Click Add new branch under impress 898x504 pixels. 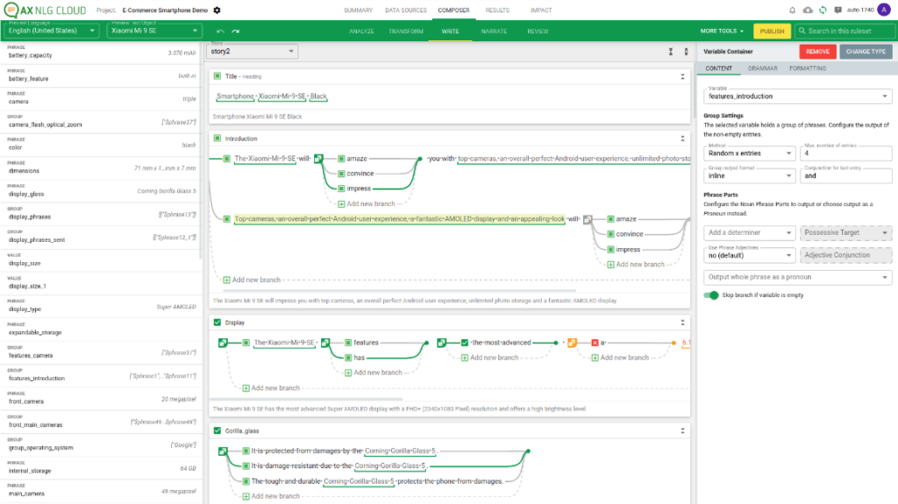coord(367,204)
